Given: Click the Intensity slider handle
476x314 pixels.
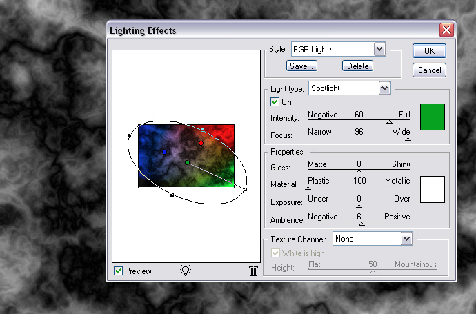Looking at the screenshot, I should pos(389,121).
